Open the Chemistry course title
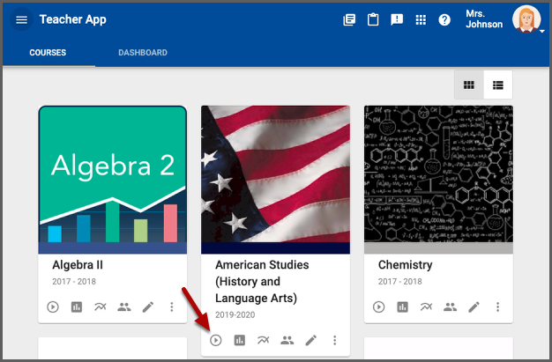Screen dimensions: 552x362 405,265
